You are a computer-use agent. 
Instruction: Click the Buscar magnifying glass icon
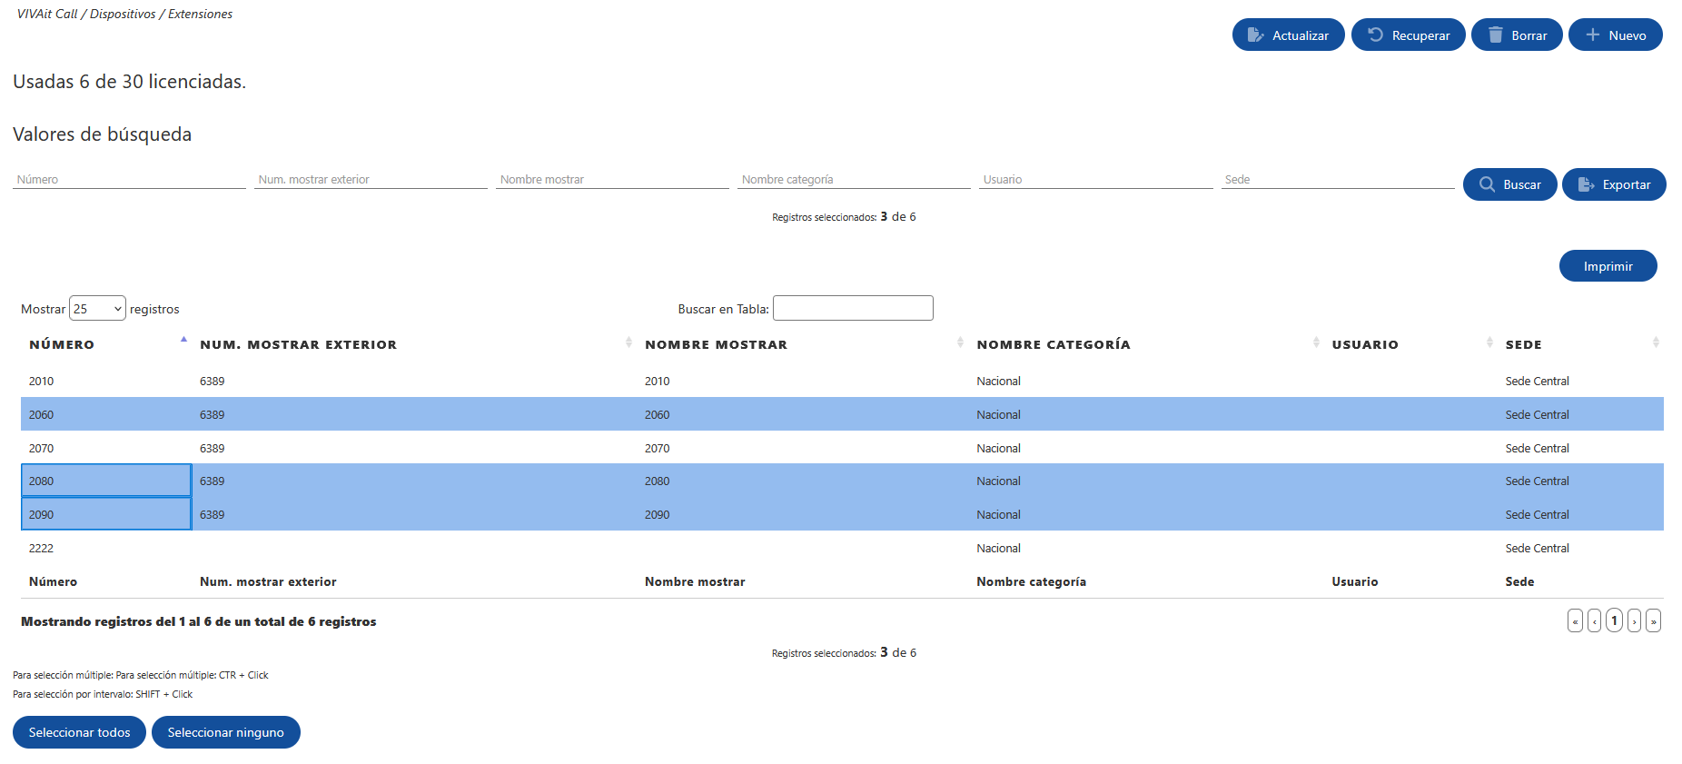click(1487, 184)
